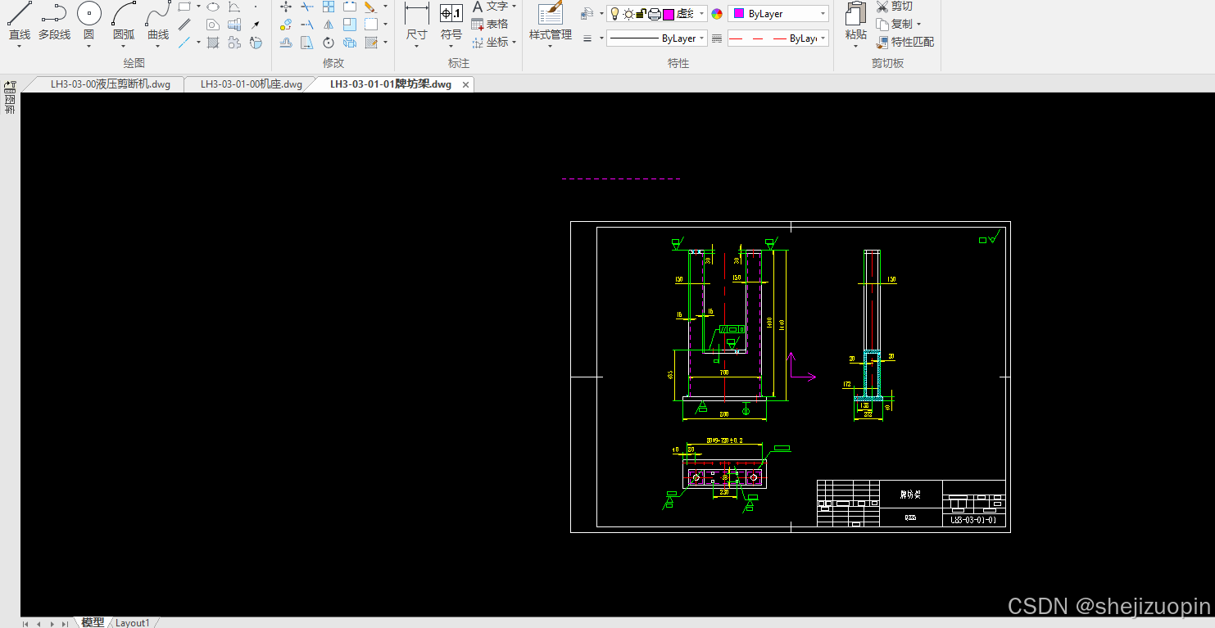Expand the arrow under 直线
1215x628 pixels.
[x=20, y=47]
